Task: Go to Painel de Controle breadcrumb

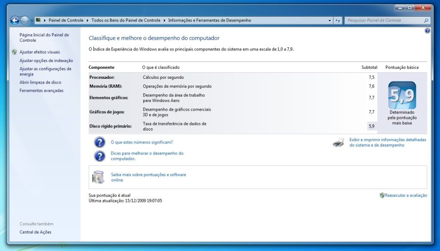Action: coord(67,20)
